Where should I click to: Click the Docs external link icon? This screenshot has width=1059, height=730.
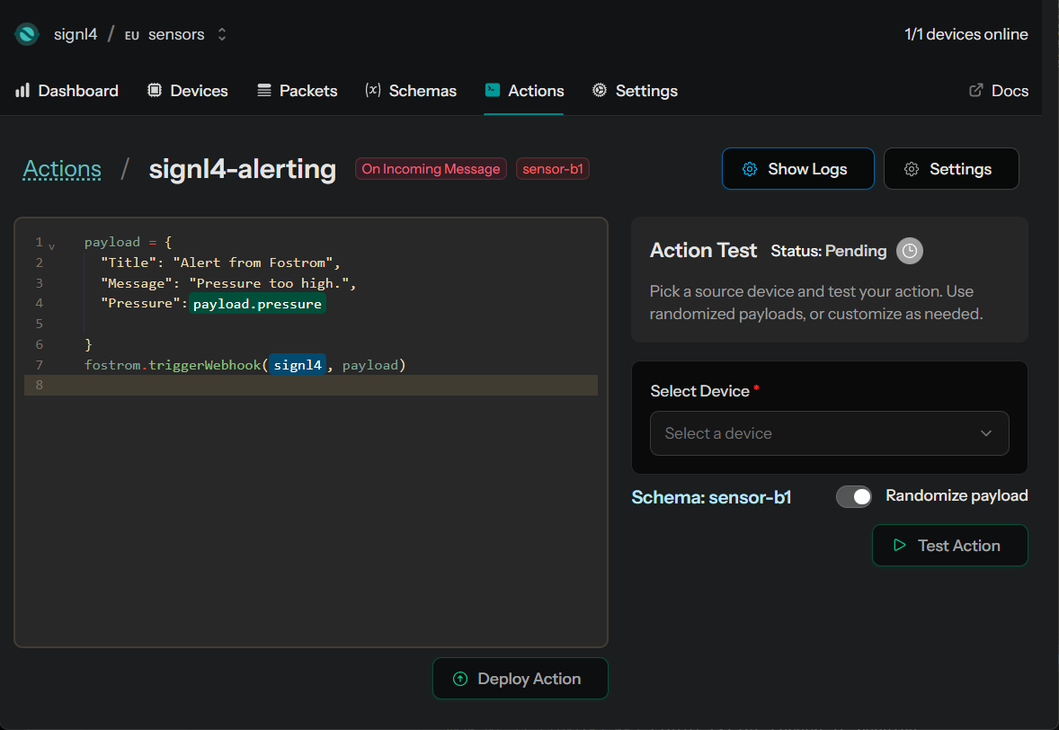coord(975,91)
